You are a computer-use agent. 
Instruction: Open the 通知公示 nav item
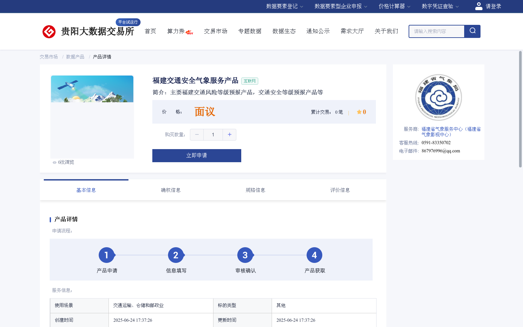coord(318,31)
